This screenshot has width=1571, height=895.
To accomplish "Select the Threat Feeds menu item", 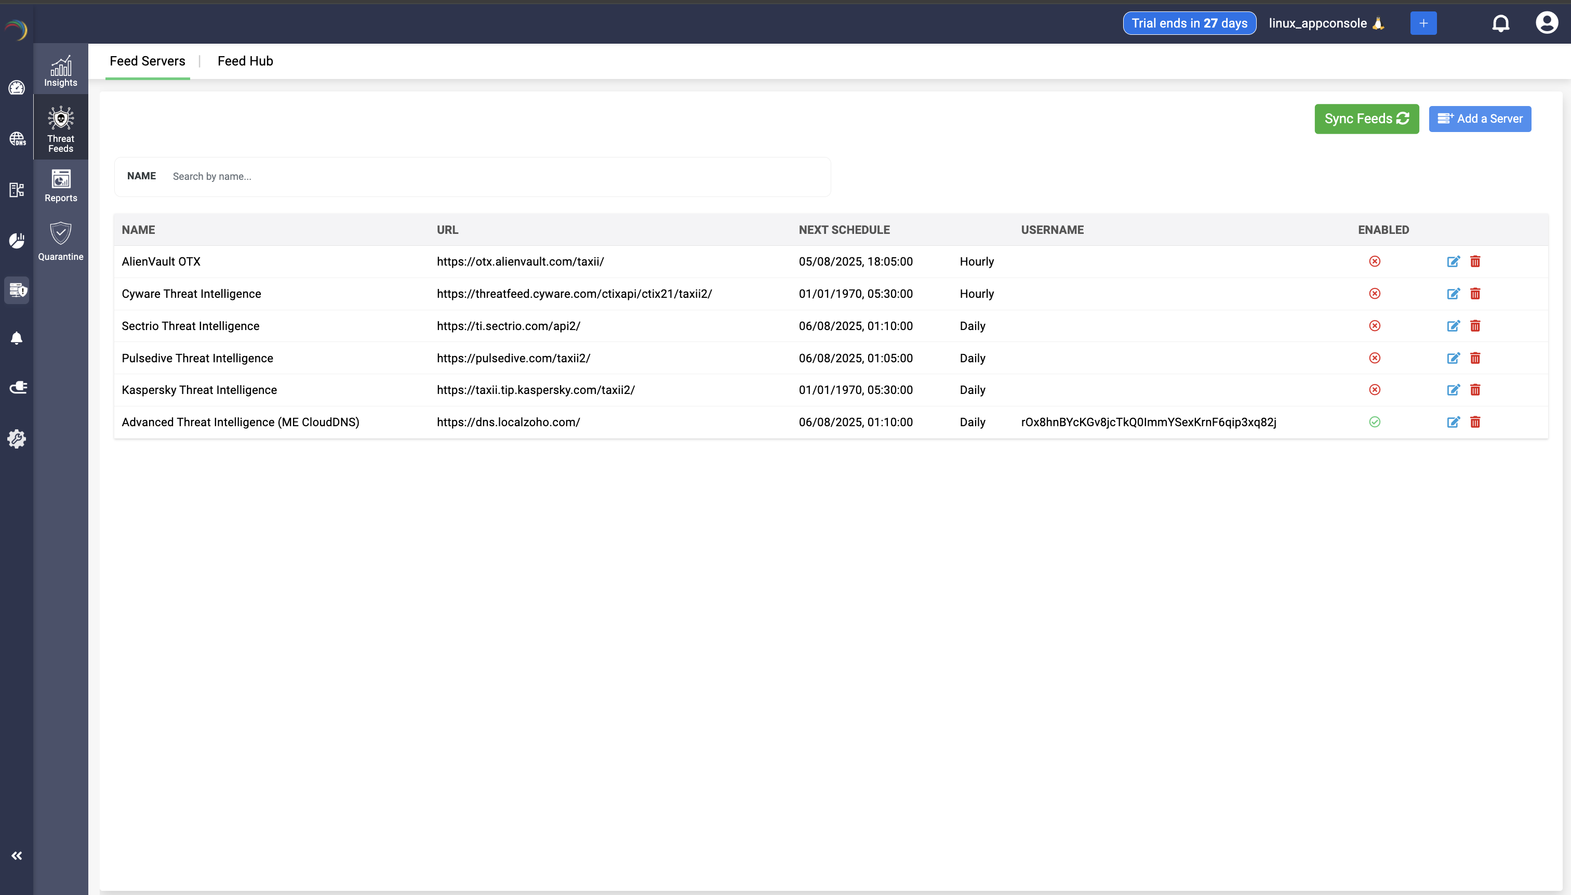I will (x=60, y=127).
